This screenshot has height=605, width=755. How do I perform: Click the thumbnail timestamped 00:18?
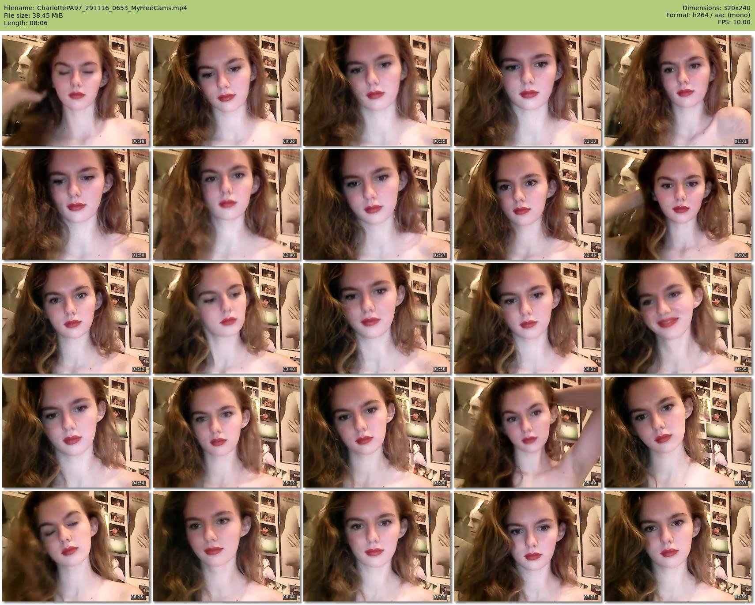pos(75,91)
